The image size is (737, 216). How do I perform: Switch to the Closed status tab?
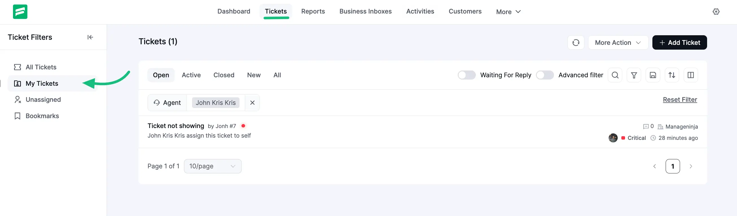(224, 75)
